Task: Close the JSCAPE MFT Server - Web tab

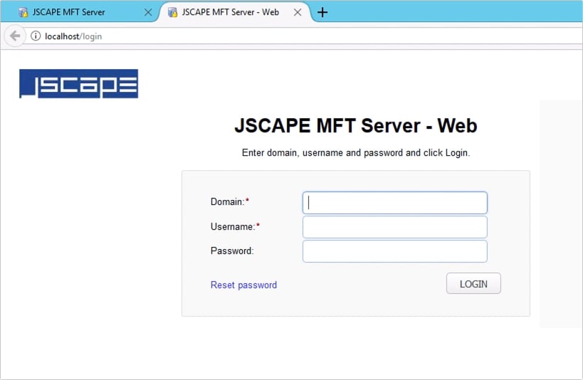Action: click(x=298, y=12)
